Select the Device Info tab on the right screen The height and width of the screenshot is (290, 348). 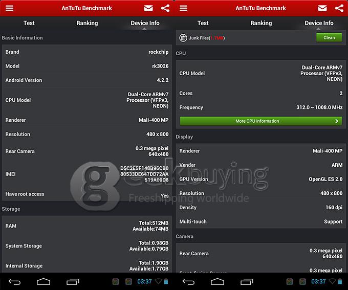[x=319, y=23]
